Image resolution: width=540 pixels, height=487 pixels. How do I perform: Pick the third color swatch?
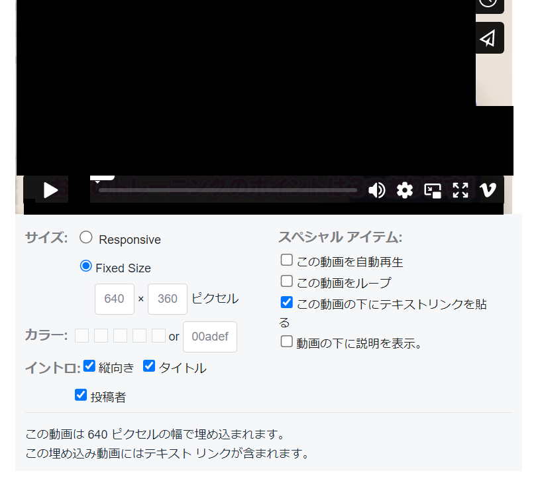[120, 335]
